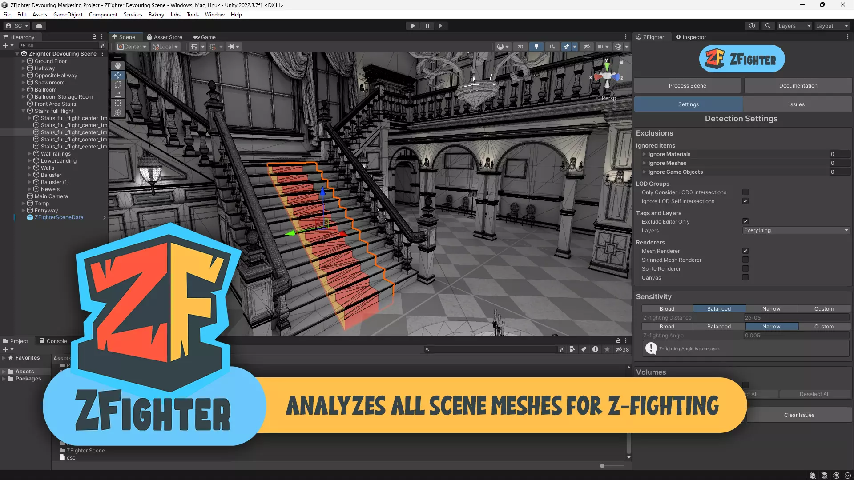Viewport: 854px width, 480px height.
Task: Toggle 2D view mode
Action: pyautogui.click(x=520, y=47)
